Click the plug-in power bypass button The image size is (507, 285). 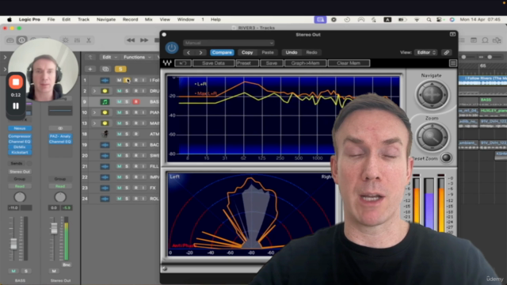172,47
